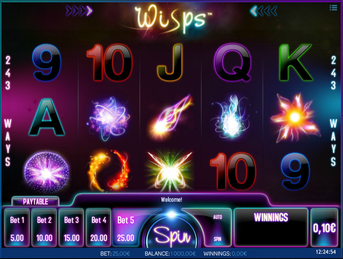Image resolution: width=343 pixels, height=259 pixels.
Task: Select the highlighted Bet 5 option
Action: [x=126, y=228]
